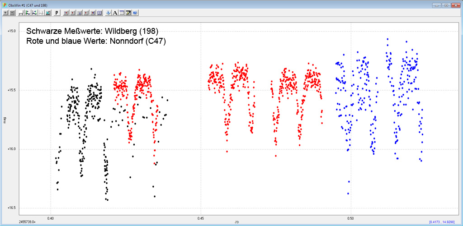Click the blue double-panel icon after playback controls
The width and height of the screenshot is (463, 226).
tap(99, 13)
